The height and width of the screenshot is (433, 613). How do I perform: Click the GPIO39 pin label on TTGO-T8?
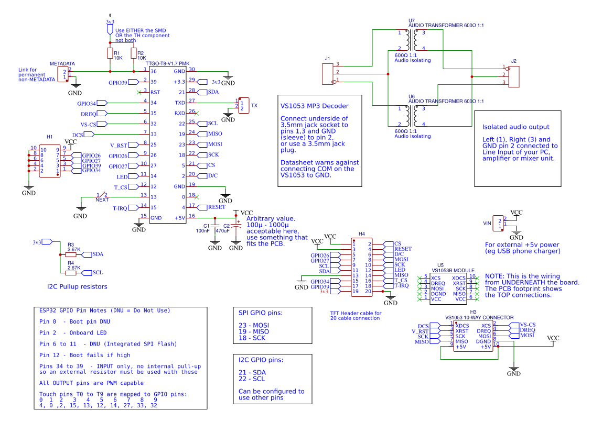pyautogui.click(x=117, y=82)
